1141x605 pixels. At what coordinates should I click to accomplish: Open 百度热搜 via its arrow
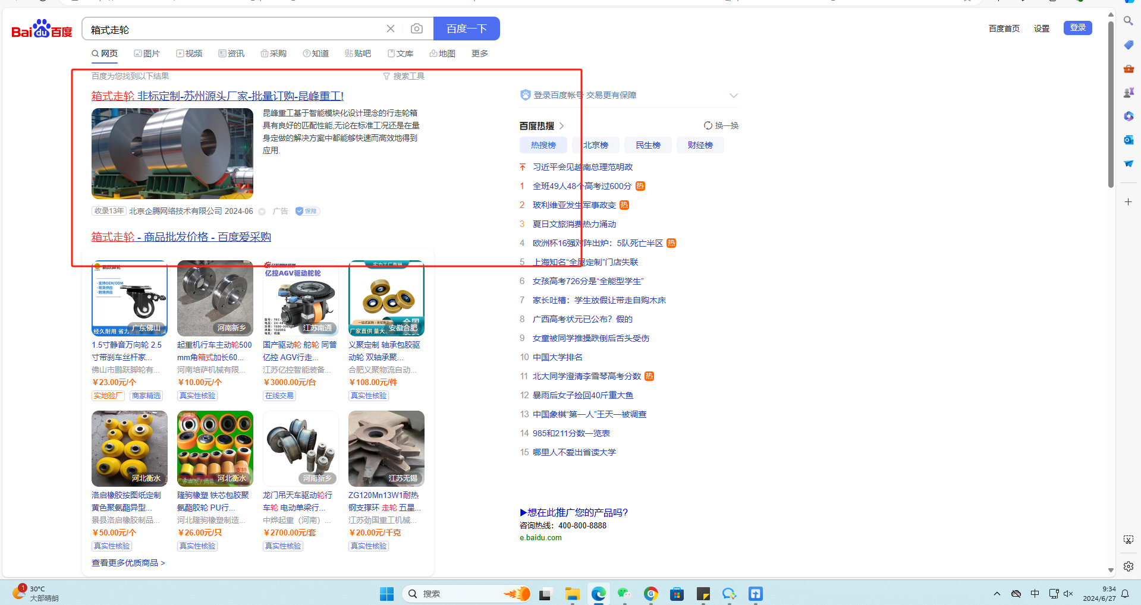(561, 126)
